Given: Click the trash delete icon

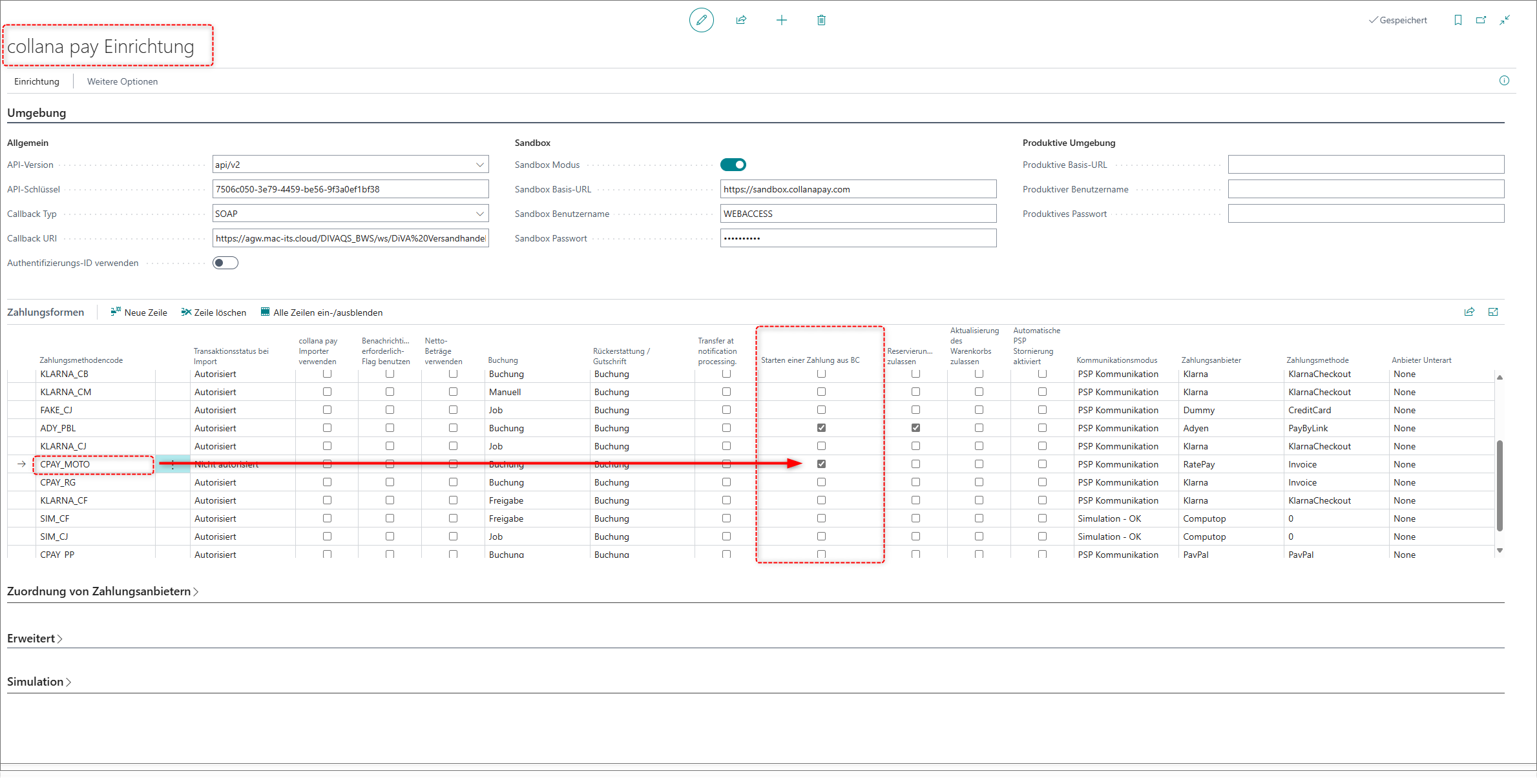Looking at the screenshot, I should (x=821, y=20).
